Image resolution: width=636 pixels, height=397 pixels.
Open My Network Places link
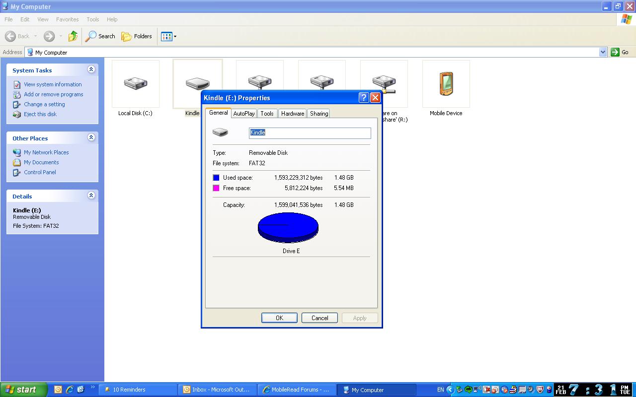(x=46, y=152)
